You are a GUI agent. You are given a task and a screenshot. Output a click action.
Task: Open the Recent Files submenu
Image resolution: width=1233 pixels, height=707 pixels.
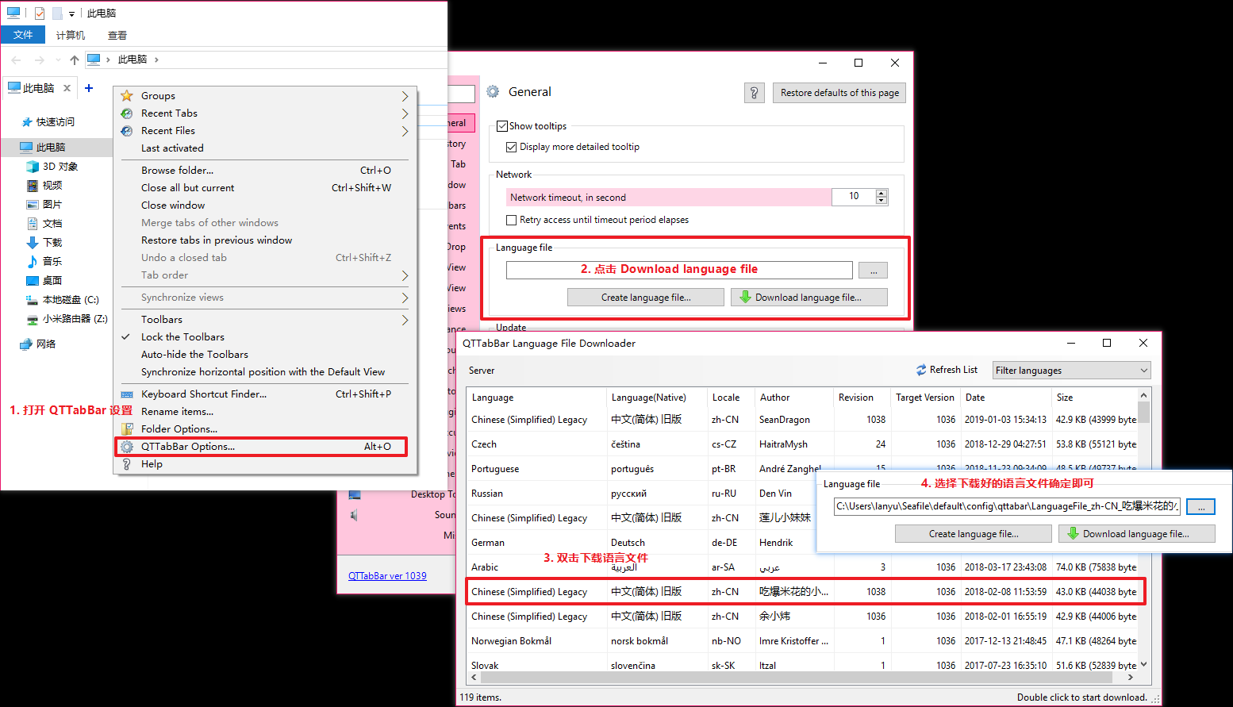tap(265, 131)
